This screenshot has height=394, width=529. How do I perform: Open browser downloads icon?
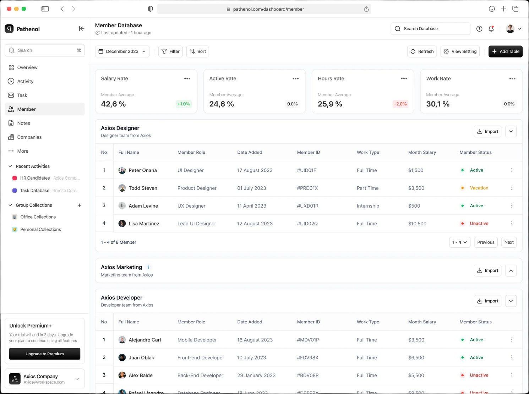492,9
